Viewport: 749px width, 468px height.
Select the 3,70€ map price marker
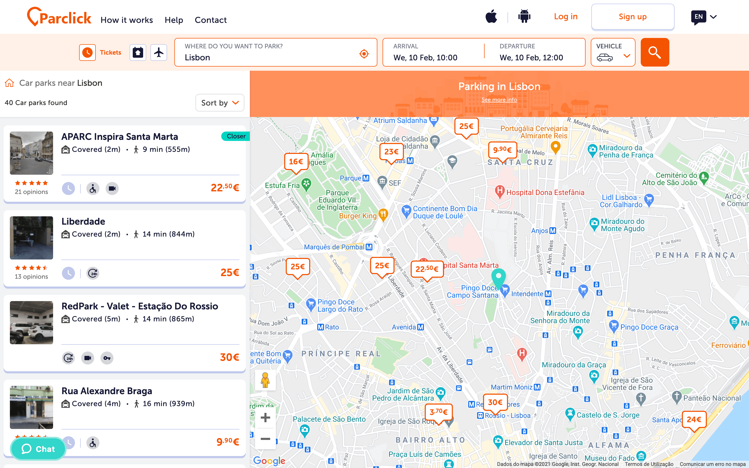(x=439, y=413)
